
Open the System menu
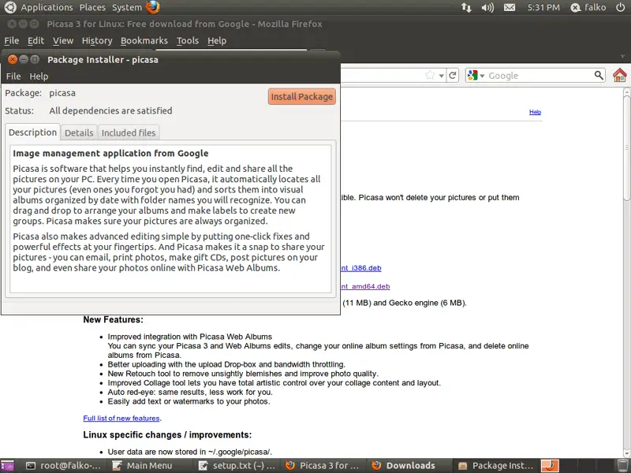coord(127,7)
